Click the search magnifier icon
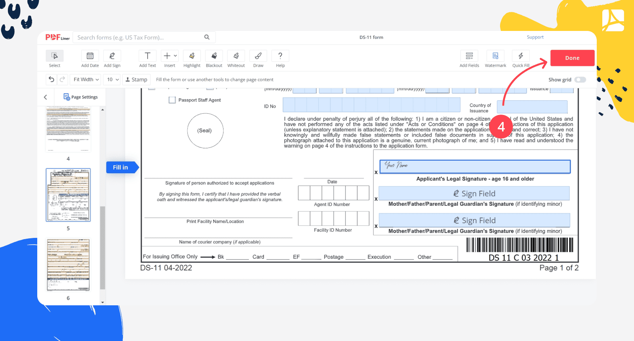Viewport: 634px width, 341px height. pyautogui.click(x=207, y=37)
